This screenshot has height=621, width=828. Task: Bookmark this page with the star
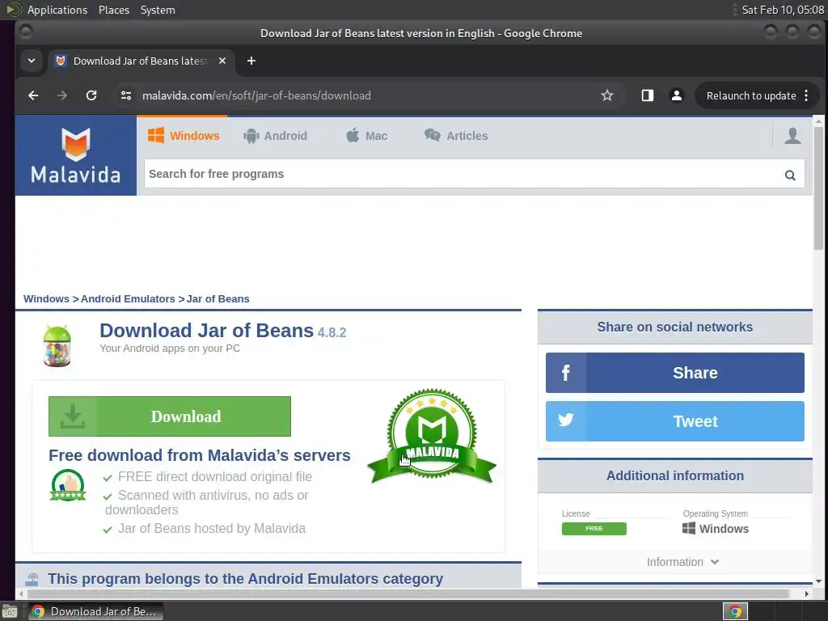coord(607,95)
